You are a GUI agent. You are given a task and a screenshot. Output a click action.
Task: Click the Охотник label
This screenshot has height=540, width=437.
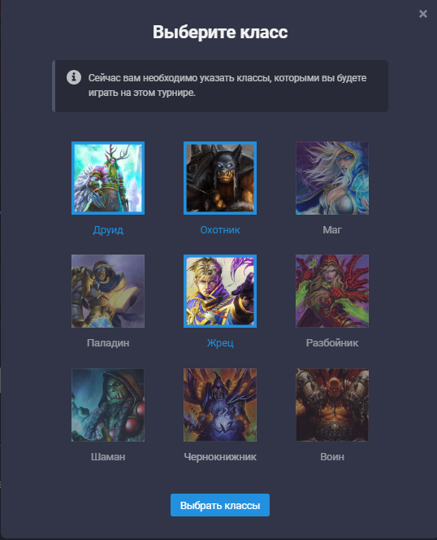pyautogui.click(x=220, y=230)
